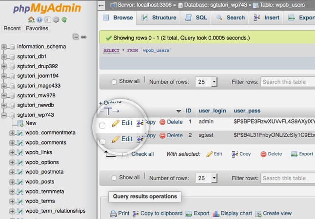Click the database icon in the breadcrumb
This screenshot has height=219, width=315.
coord(180,5)
